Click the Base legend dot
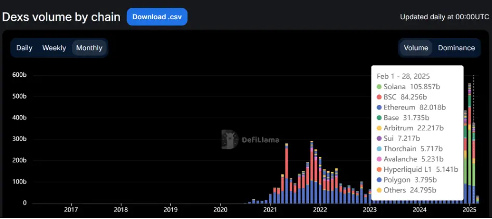 click(x=380, y=118)
